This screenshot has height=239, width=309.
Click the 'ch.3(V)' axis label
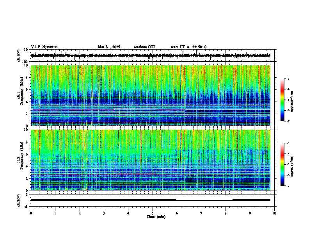(x=19, y=200)
